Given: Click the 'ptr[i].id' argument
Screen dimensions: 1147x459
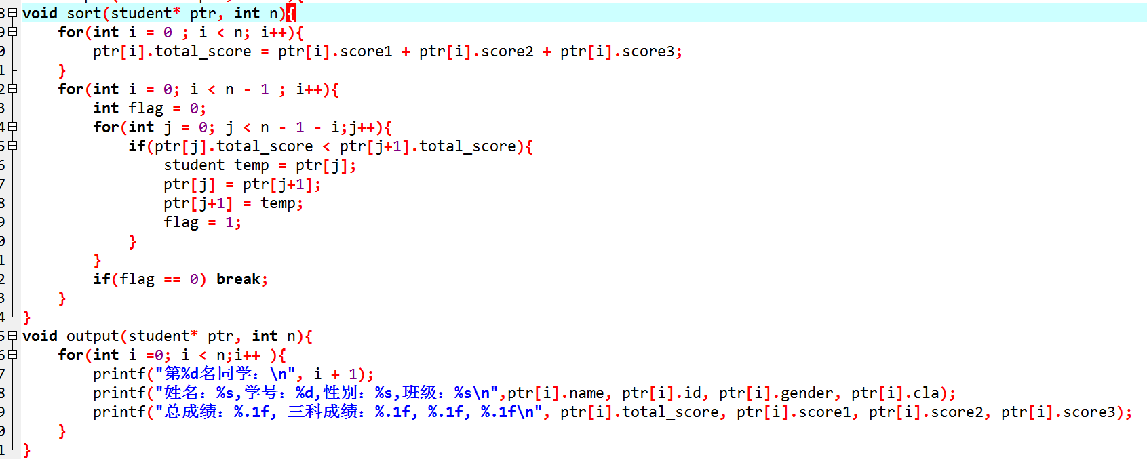Looking at the screenshot, I should pos(661,393).
